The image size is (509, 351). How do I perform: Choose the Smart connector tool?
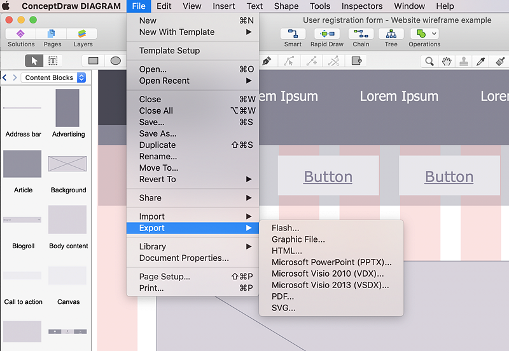pyautogui.click(x=293, y=34)
